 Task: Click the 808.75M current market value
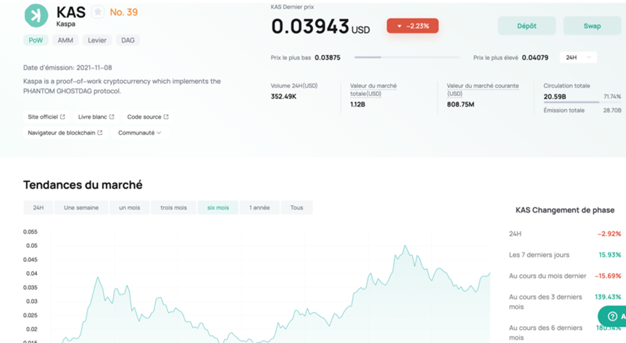461,104
